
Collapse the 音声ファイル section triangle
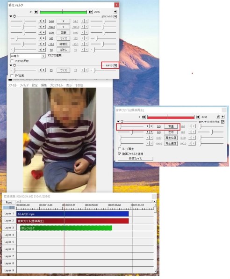(x=118, y=121)
